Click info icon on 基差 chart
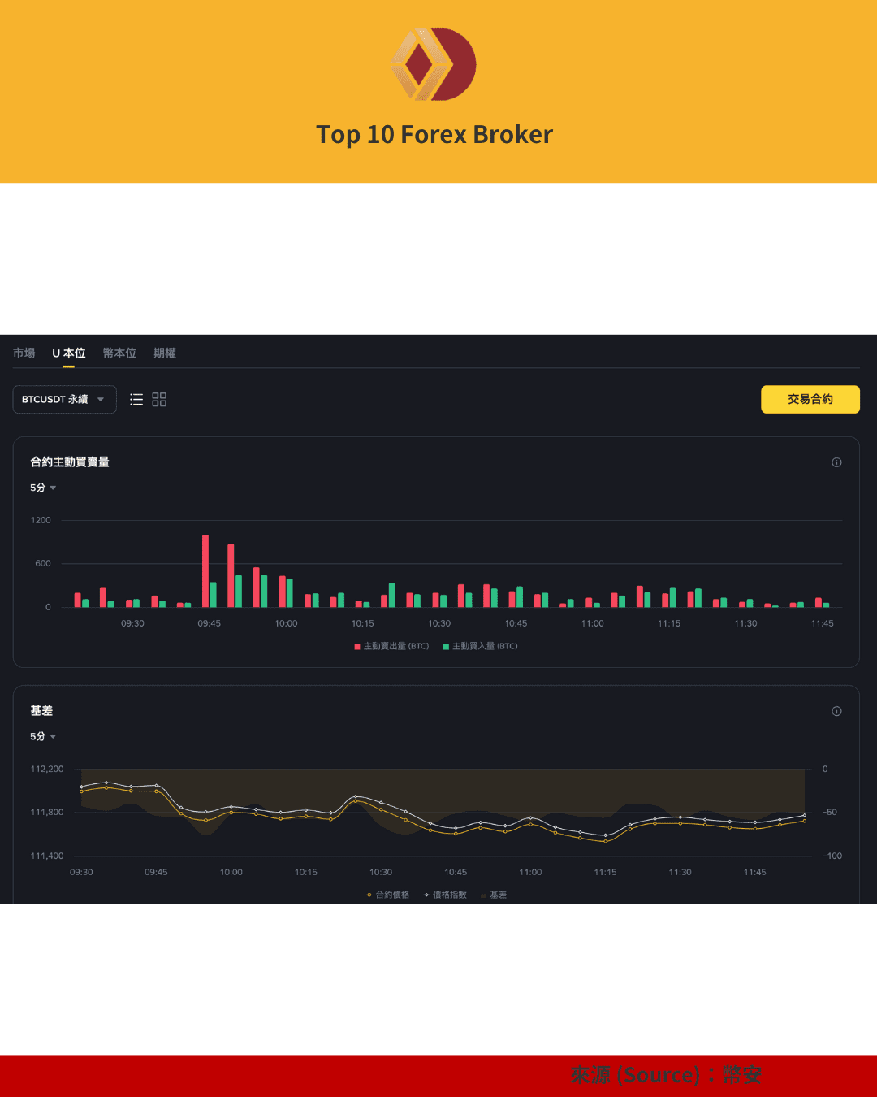The image size is (877, 1097). point(836,711)
